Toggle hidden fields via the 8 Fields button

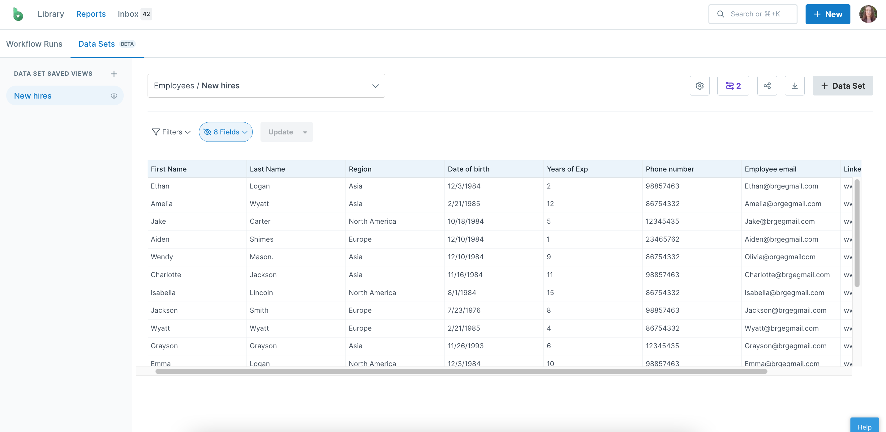225,132
